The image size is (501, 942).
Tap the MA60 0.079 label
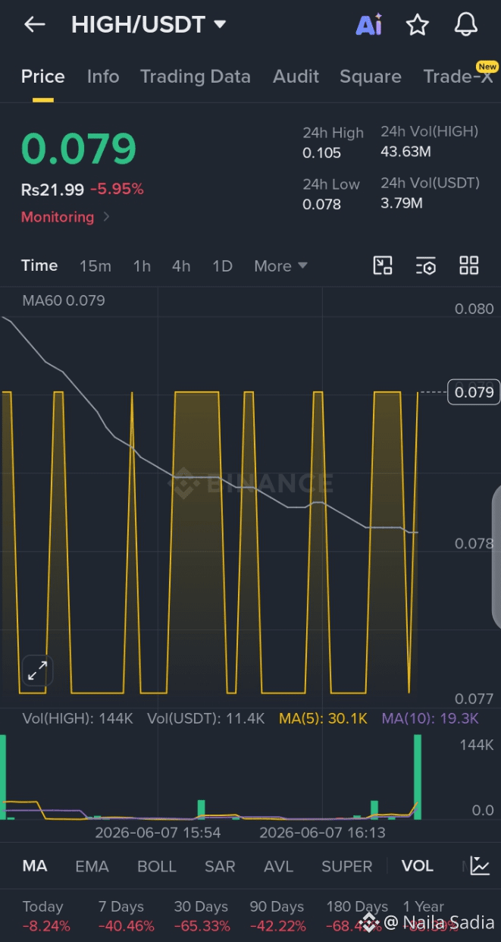click(x=64, y=300)
